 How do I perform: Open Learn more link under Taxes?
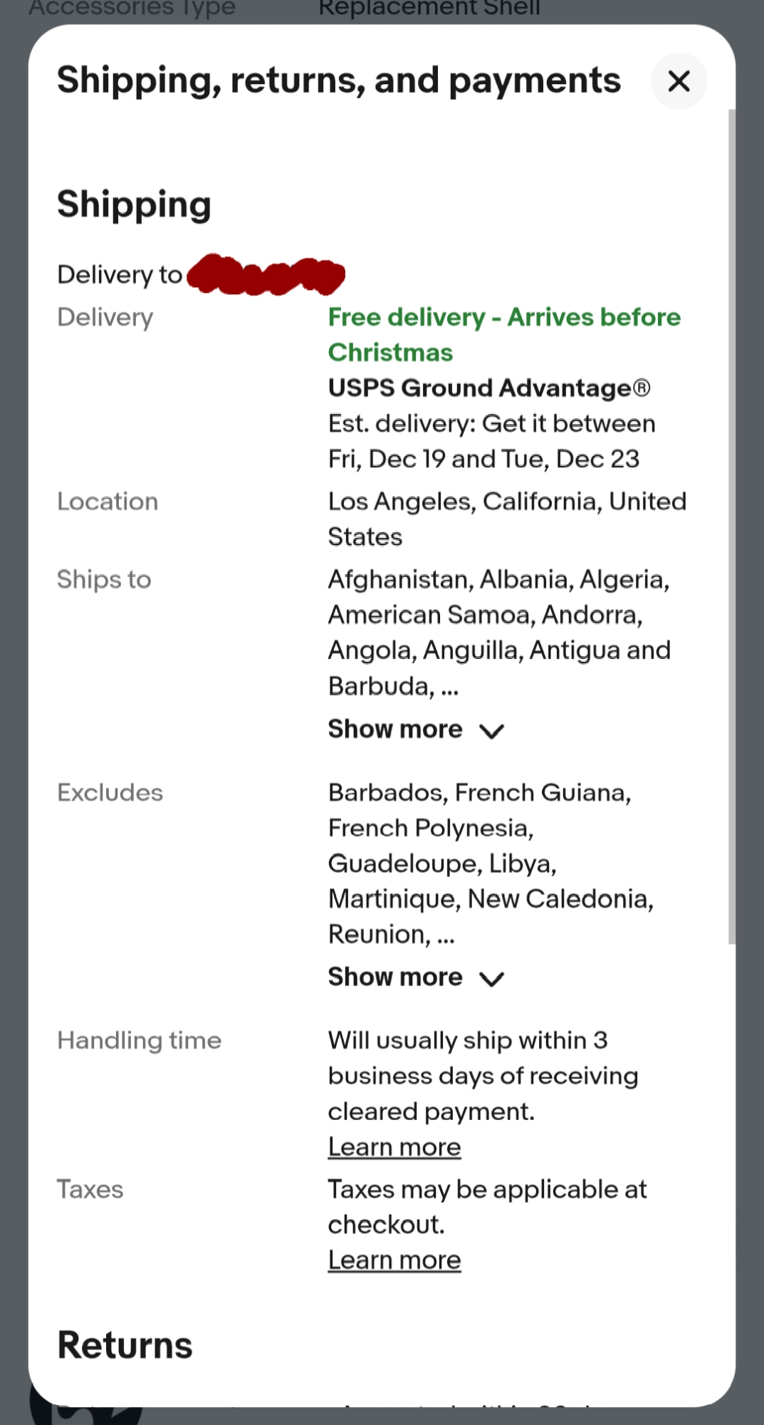pos(394,1260)
